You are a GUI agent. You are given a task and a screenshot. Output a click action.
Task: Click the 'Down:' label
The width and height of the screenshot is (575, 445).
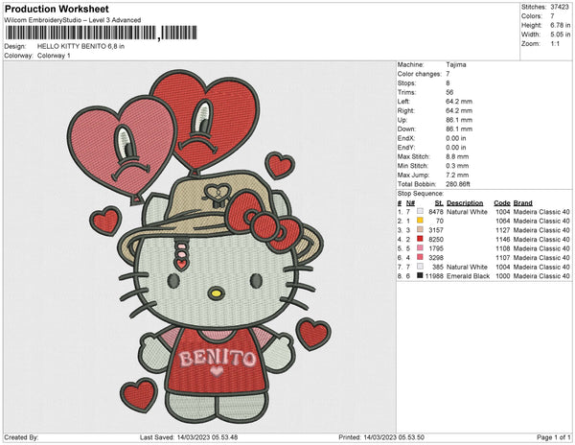point(406,129)
